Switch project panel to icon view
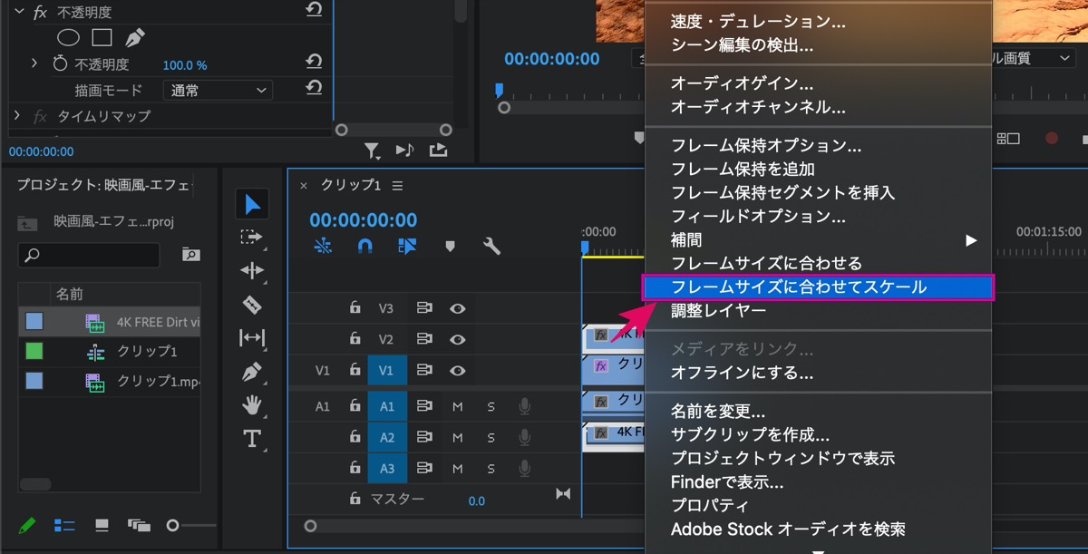This screenshot has height=554, width=1088. pyautogui.click(x=102, y=525)
